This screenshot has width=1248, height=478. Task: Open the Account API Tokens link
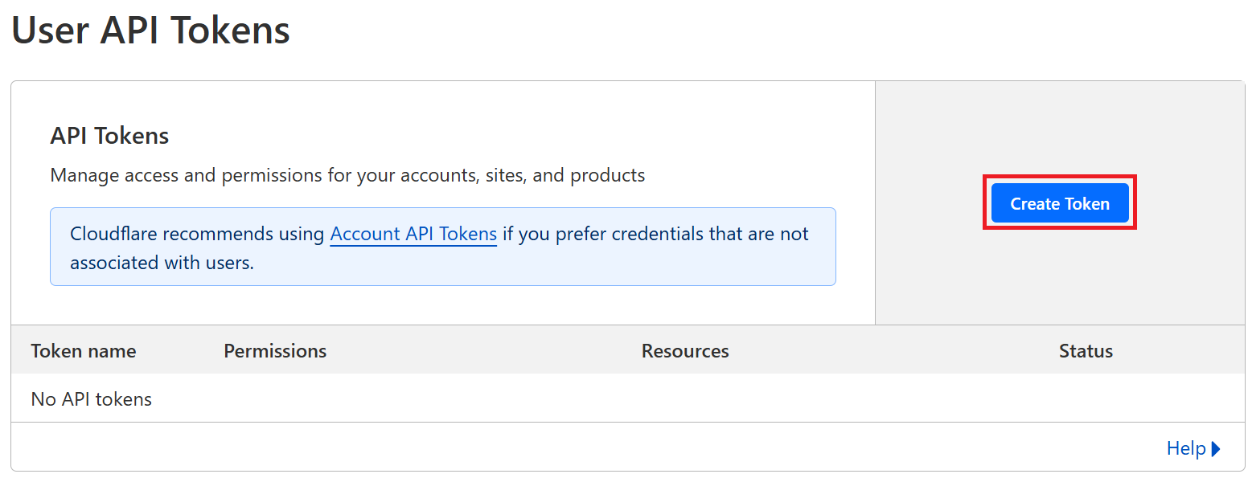413,234
